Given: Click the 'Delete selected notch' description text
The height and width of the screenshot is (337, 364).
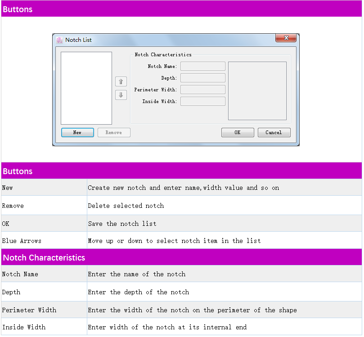Looking at the screenshot, I should pyautogui.click(x=126, y=206).
